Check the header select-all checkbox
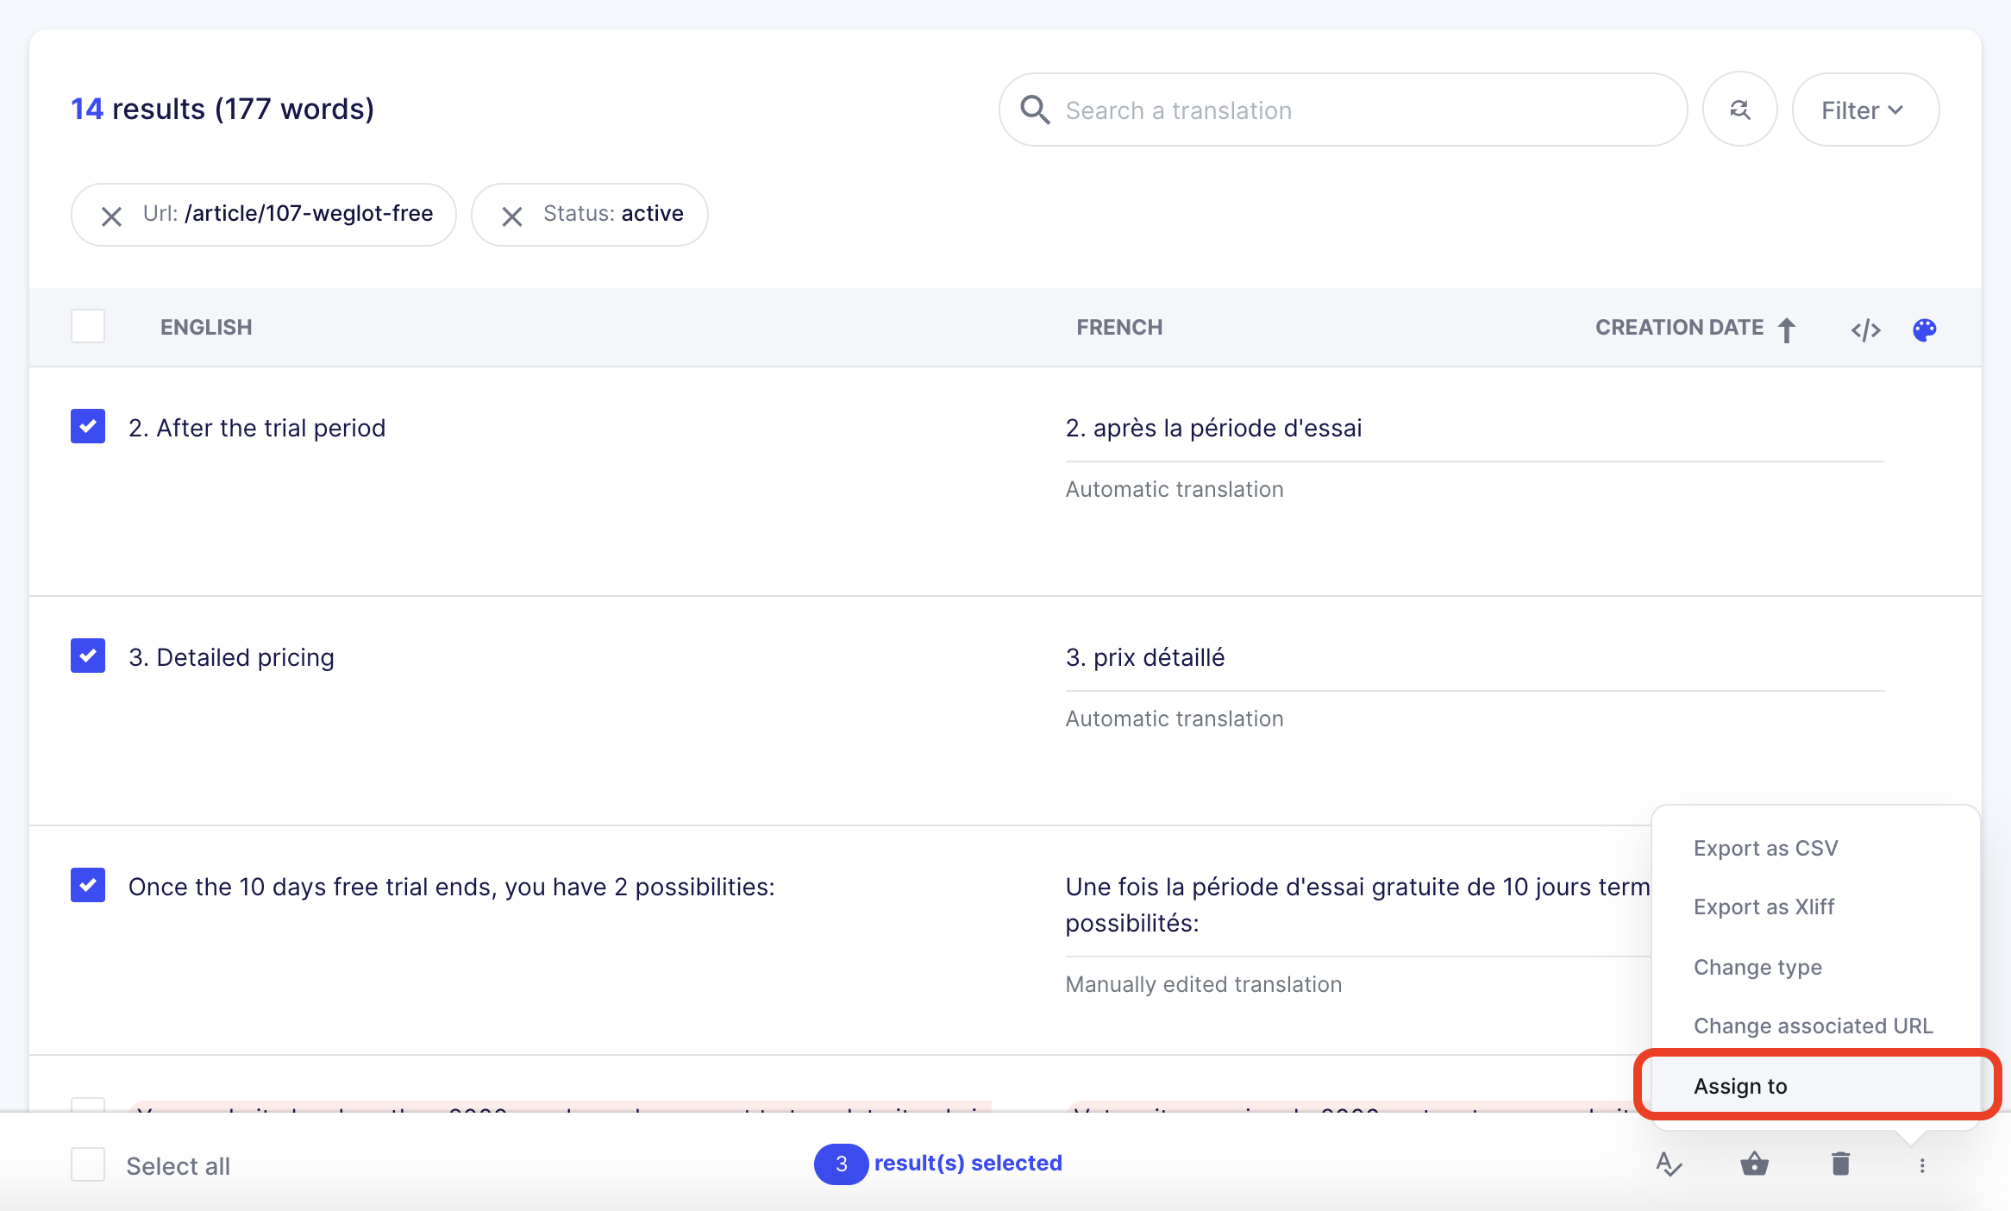The height and width of the screenshot is (1211, 2011). [88, 327]
